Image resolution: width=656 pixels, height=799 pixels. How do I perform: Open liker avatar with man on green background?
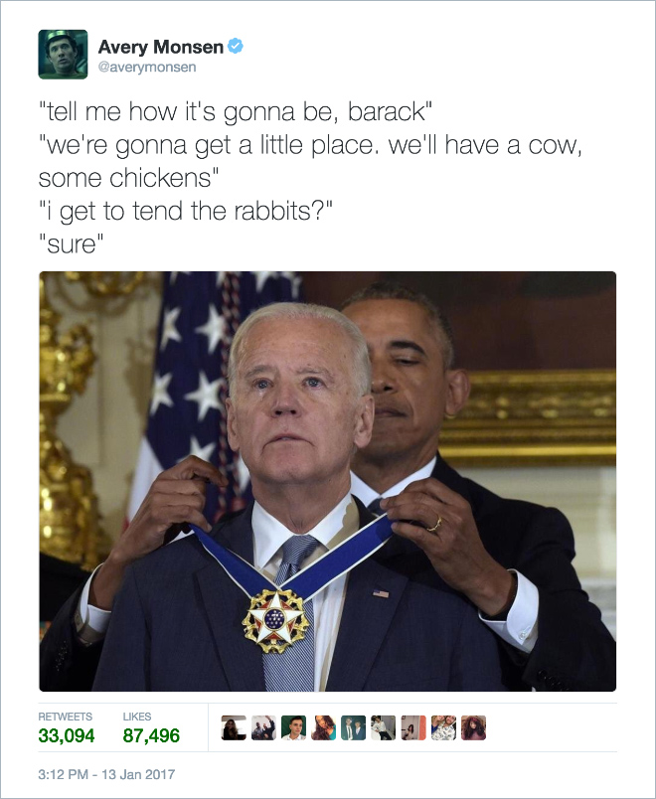pyautogui.click(x=293, y=727)
